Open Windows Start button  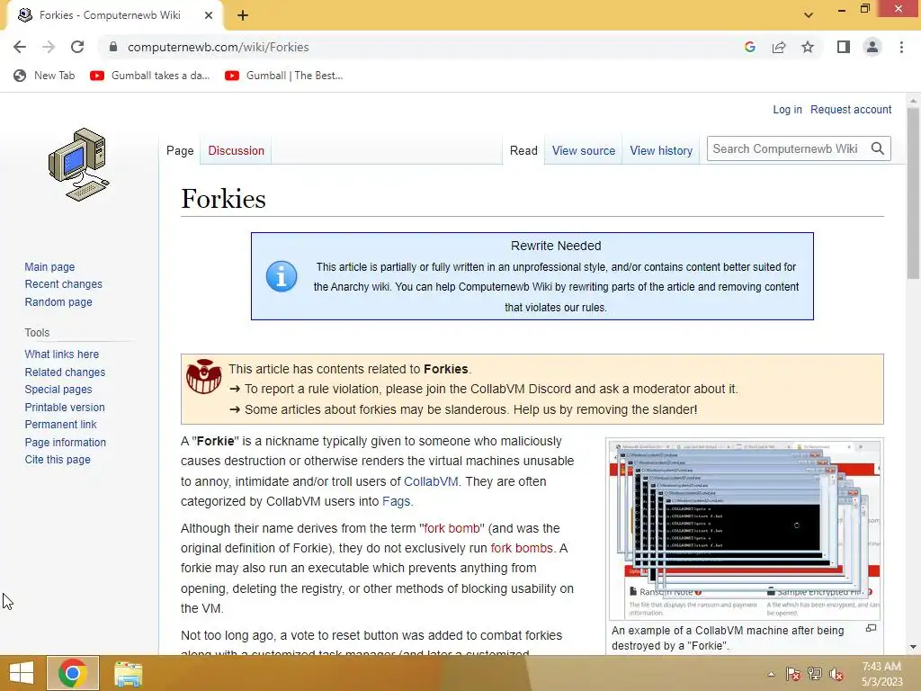pos(22,673)
